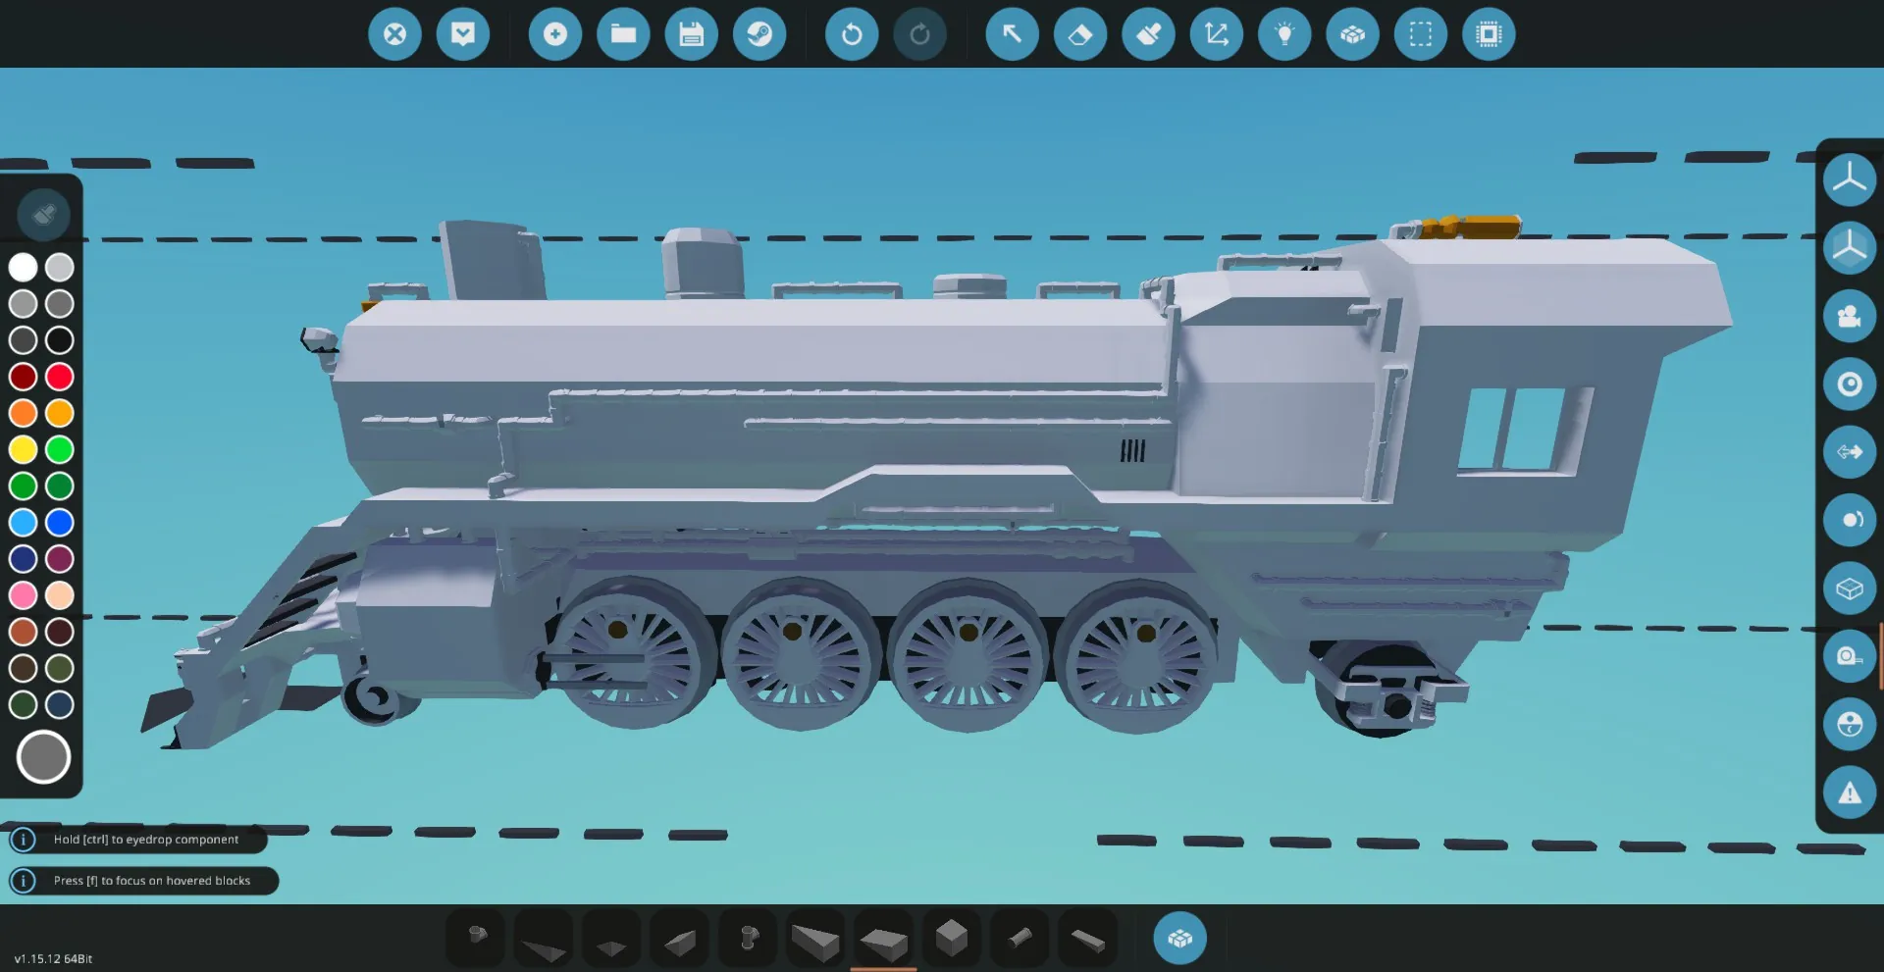The height and width of the screenshot is (972, 1884).
Task: Toggle the dashed selection box mode
Action: click(1420, 34)
